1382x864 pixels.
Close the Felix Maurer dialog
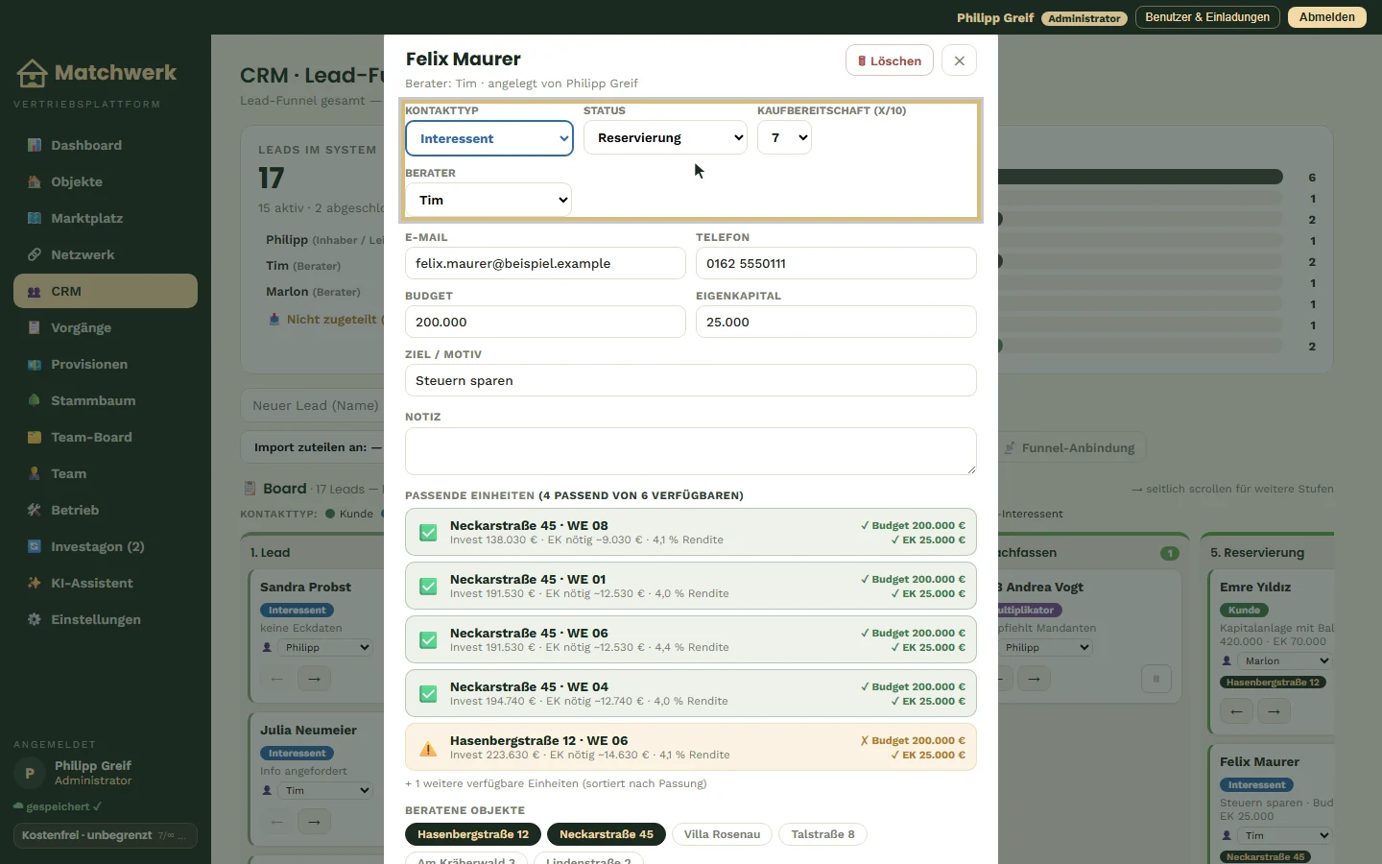(960, 60)
